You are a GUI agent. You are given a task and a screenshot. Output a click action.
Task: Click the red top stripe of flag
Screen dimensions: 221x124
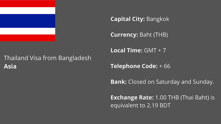tap(28, 4)
